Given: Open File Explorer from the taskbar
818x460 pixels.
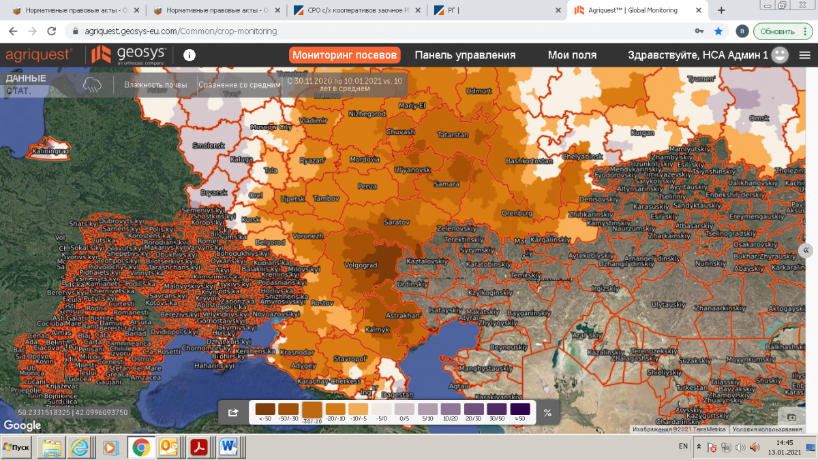Looking at the screenshot, I should pos(50,447).
